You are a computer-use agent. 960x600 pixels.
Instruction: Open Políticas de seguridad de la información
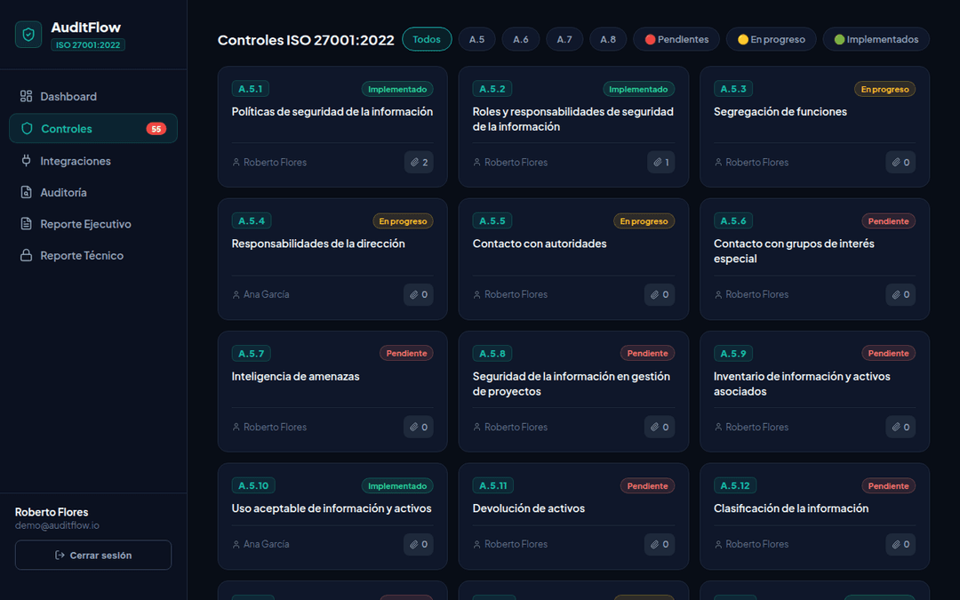[x=332, y=112]
